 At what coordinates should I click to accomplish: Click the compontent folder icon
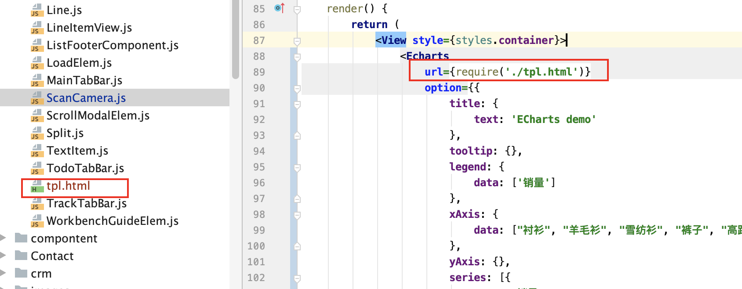pyautogui.click(x=21, y=238)
